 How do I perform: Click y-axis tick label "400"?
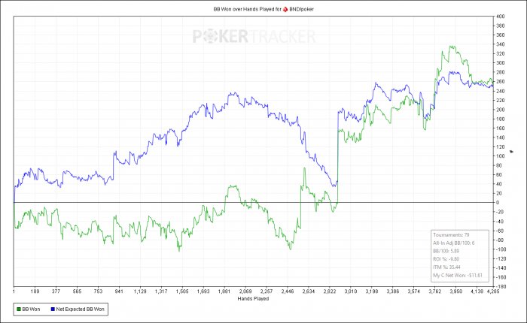[501, 17]
